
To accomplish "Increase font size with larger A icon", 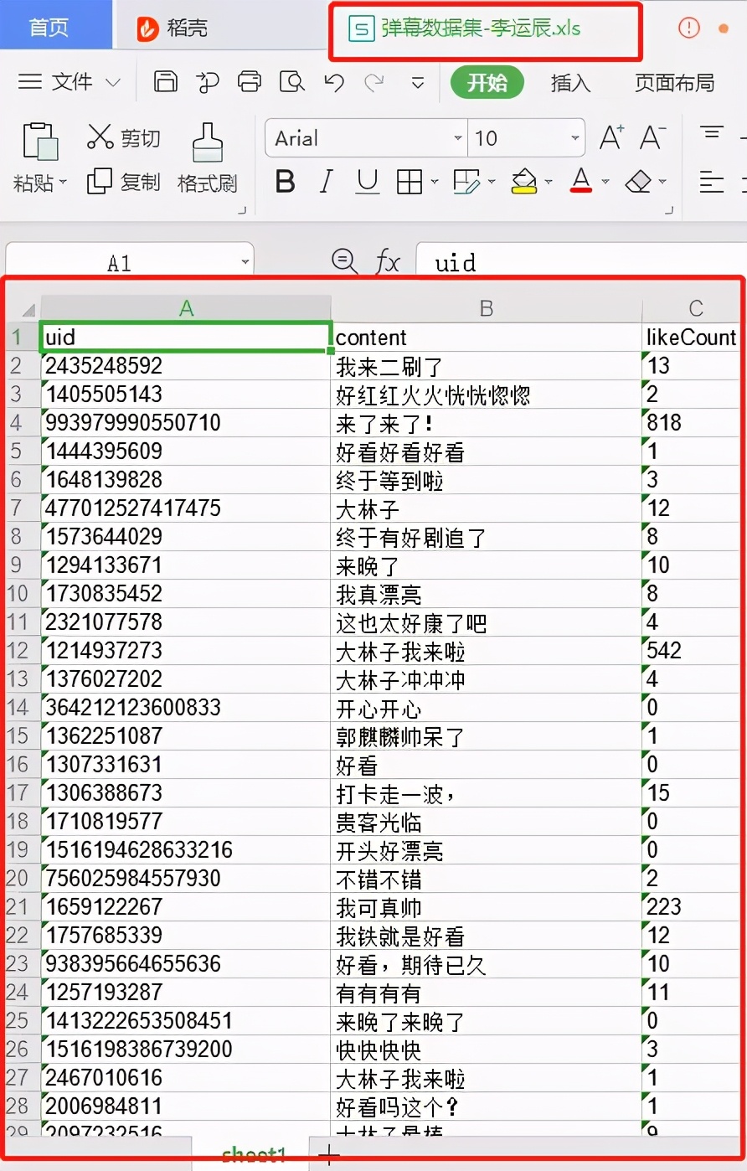I will click(x=611, y=137).
